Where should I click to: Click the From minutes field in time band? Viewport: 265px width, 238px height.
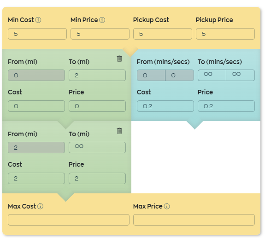(151, 75)
